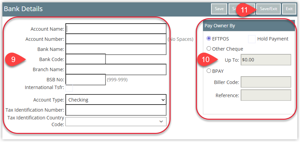This screenshot has height=142, width=300.
Task: Select the EFTPOS radio button
Action: point(209,38)
